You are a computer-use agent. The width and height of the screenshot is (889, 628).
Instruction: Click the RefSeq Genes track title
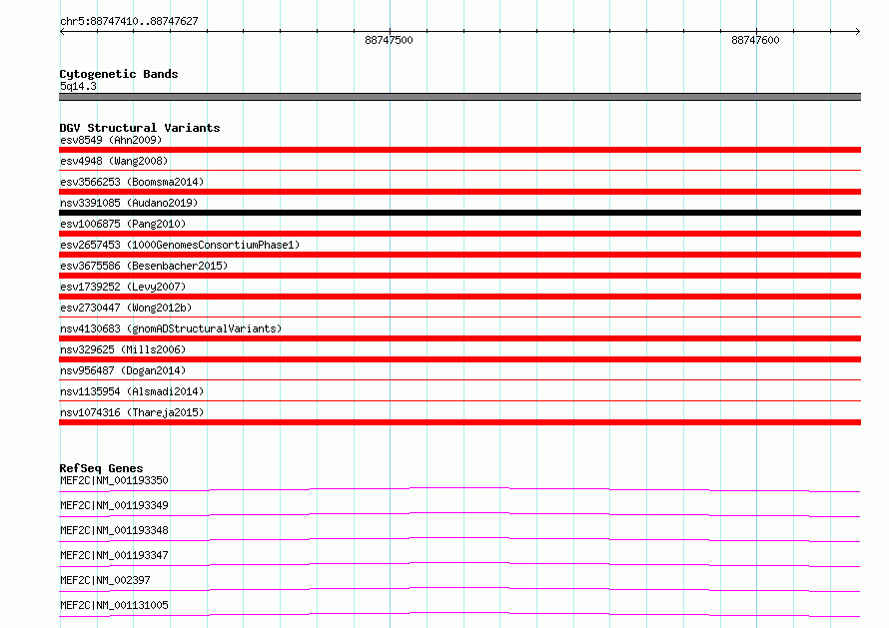pos(101,468)
